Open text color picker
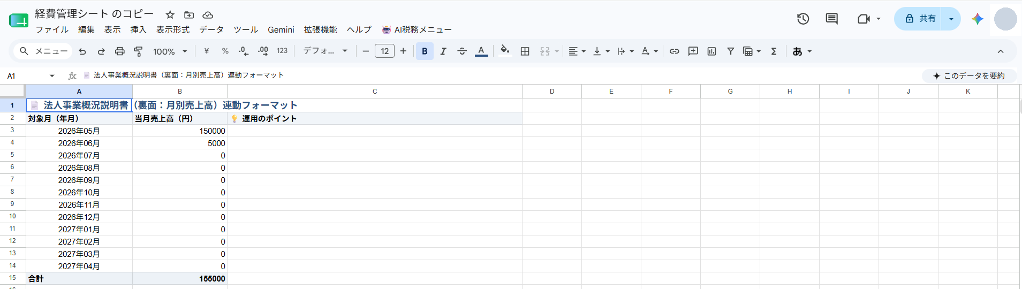The height and width of the screenshot is (289, 1022). 481,51
